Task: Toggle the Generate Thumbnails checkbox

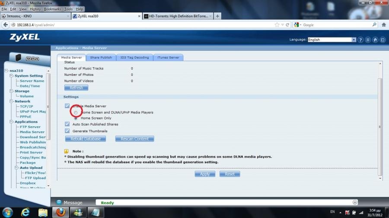Action: (x=67, y=131)
